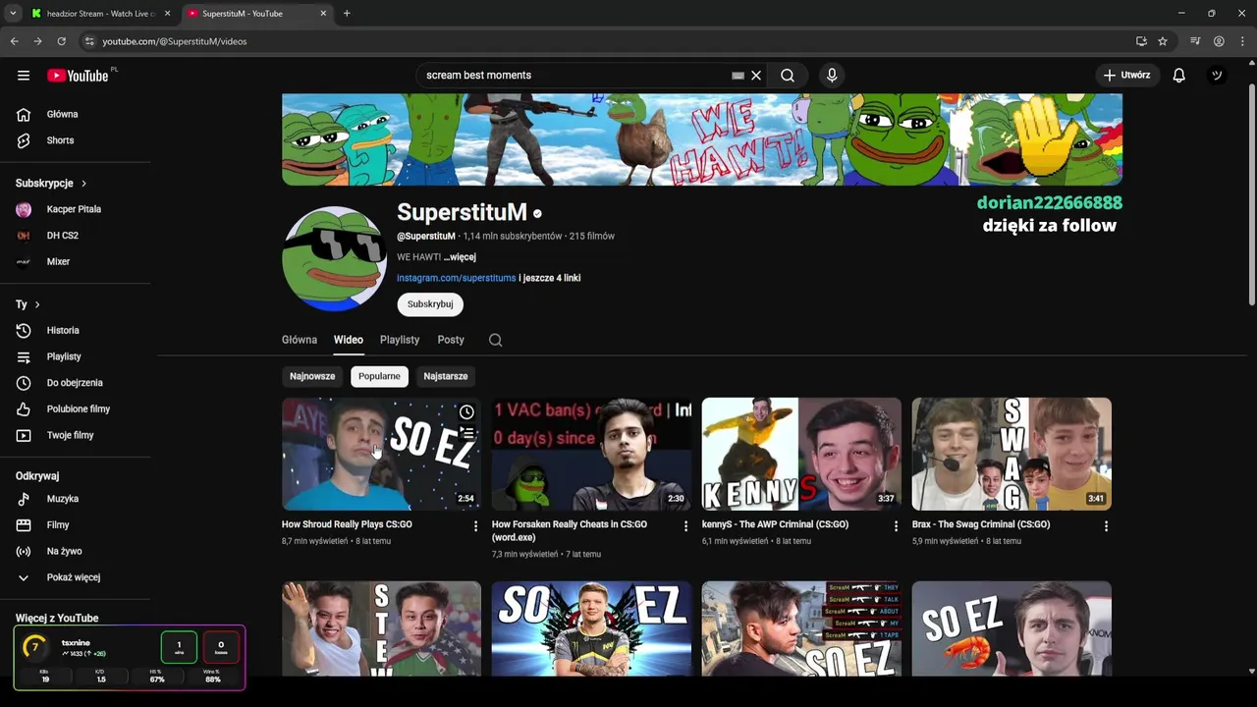
Task: Open options menu for kennyS AWP Criminal
Action: point(896,526)
